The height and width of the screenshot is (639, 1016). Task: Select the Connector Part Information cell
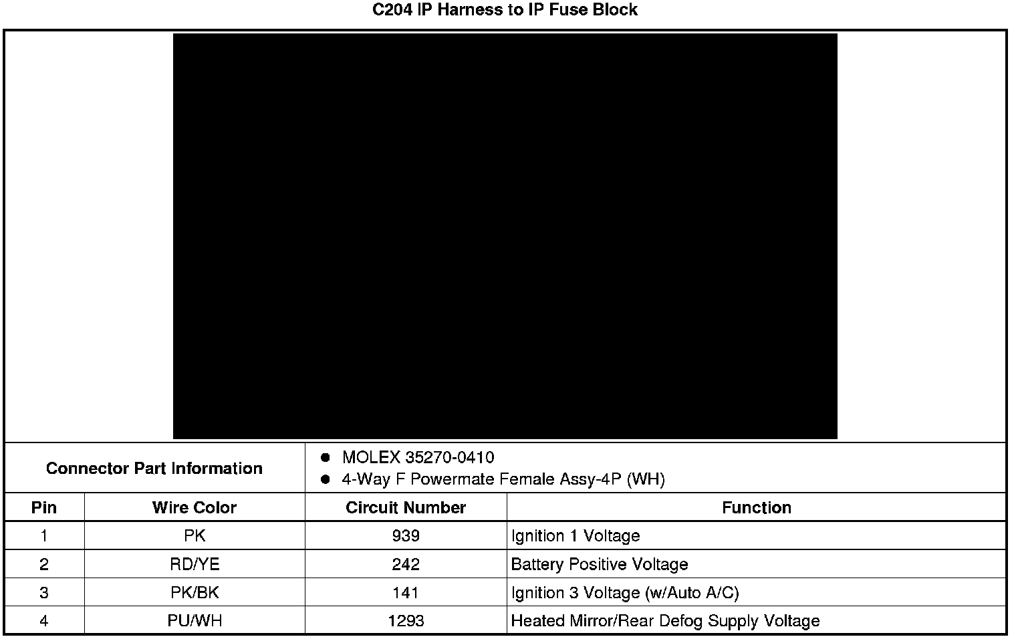click(x=154, y=469)
